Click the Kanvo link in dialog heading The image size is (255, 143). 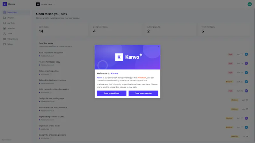tap(114, 73)
